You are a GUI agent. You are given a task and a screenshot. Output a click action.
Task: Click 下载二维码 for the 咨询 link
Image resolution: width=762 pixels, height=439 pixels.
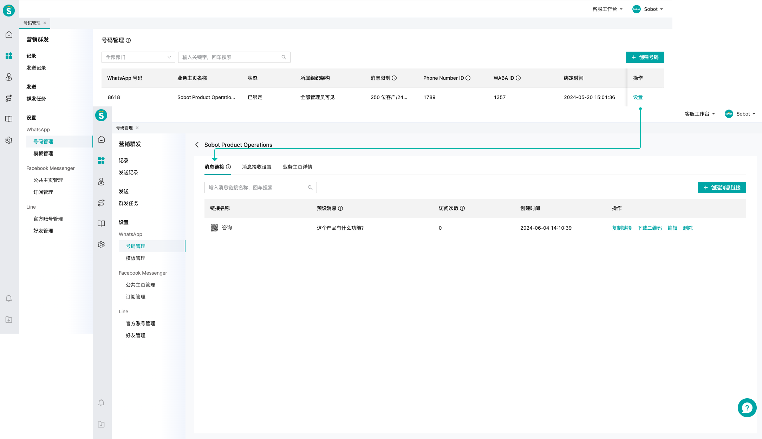[650, 228]
